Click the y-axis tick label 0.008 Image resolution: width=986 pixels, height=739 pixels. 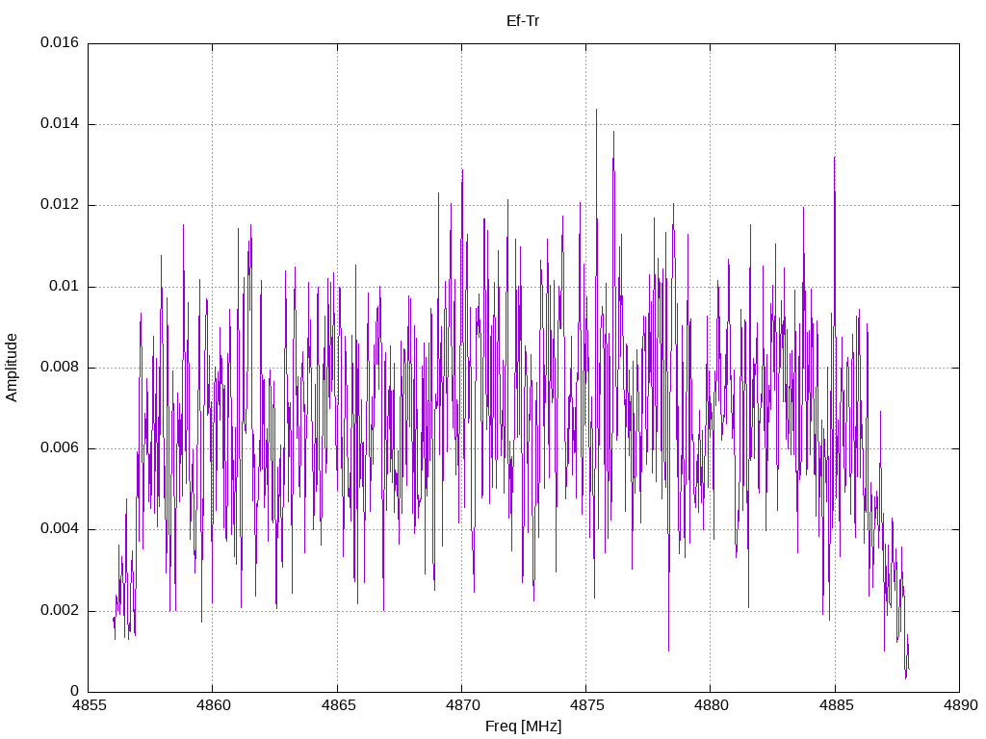coord(60,367)
